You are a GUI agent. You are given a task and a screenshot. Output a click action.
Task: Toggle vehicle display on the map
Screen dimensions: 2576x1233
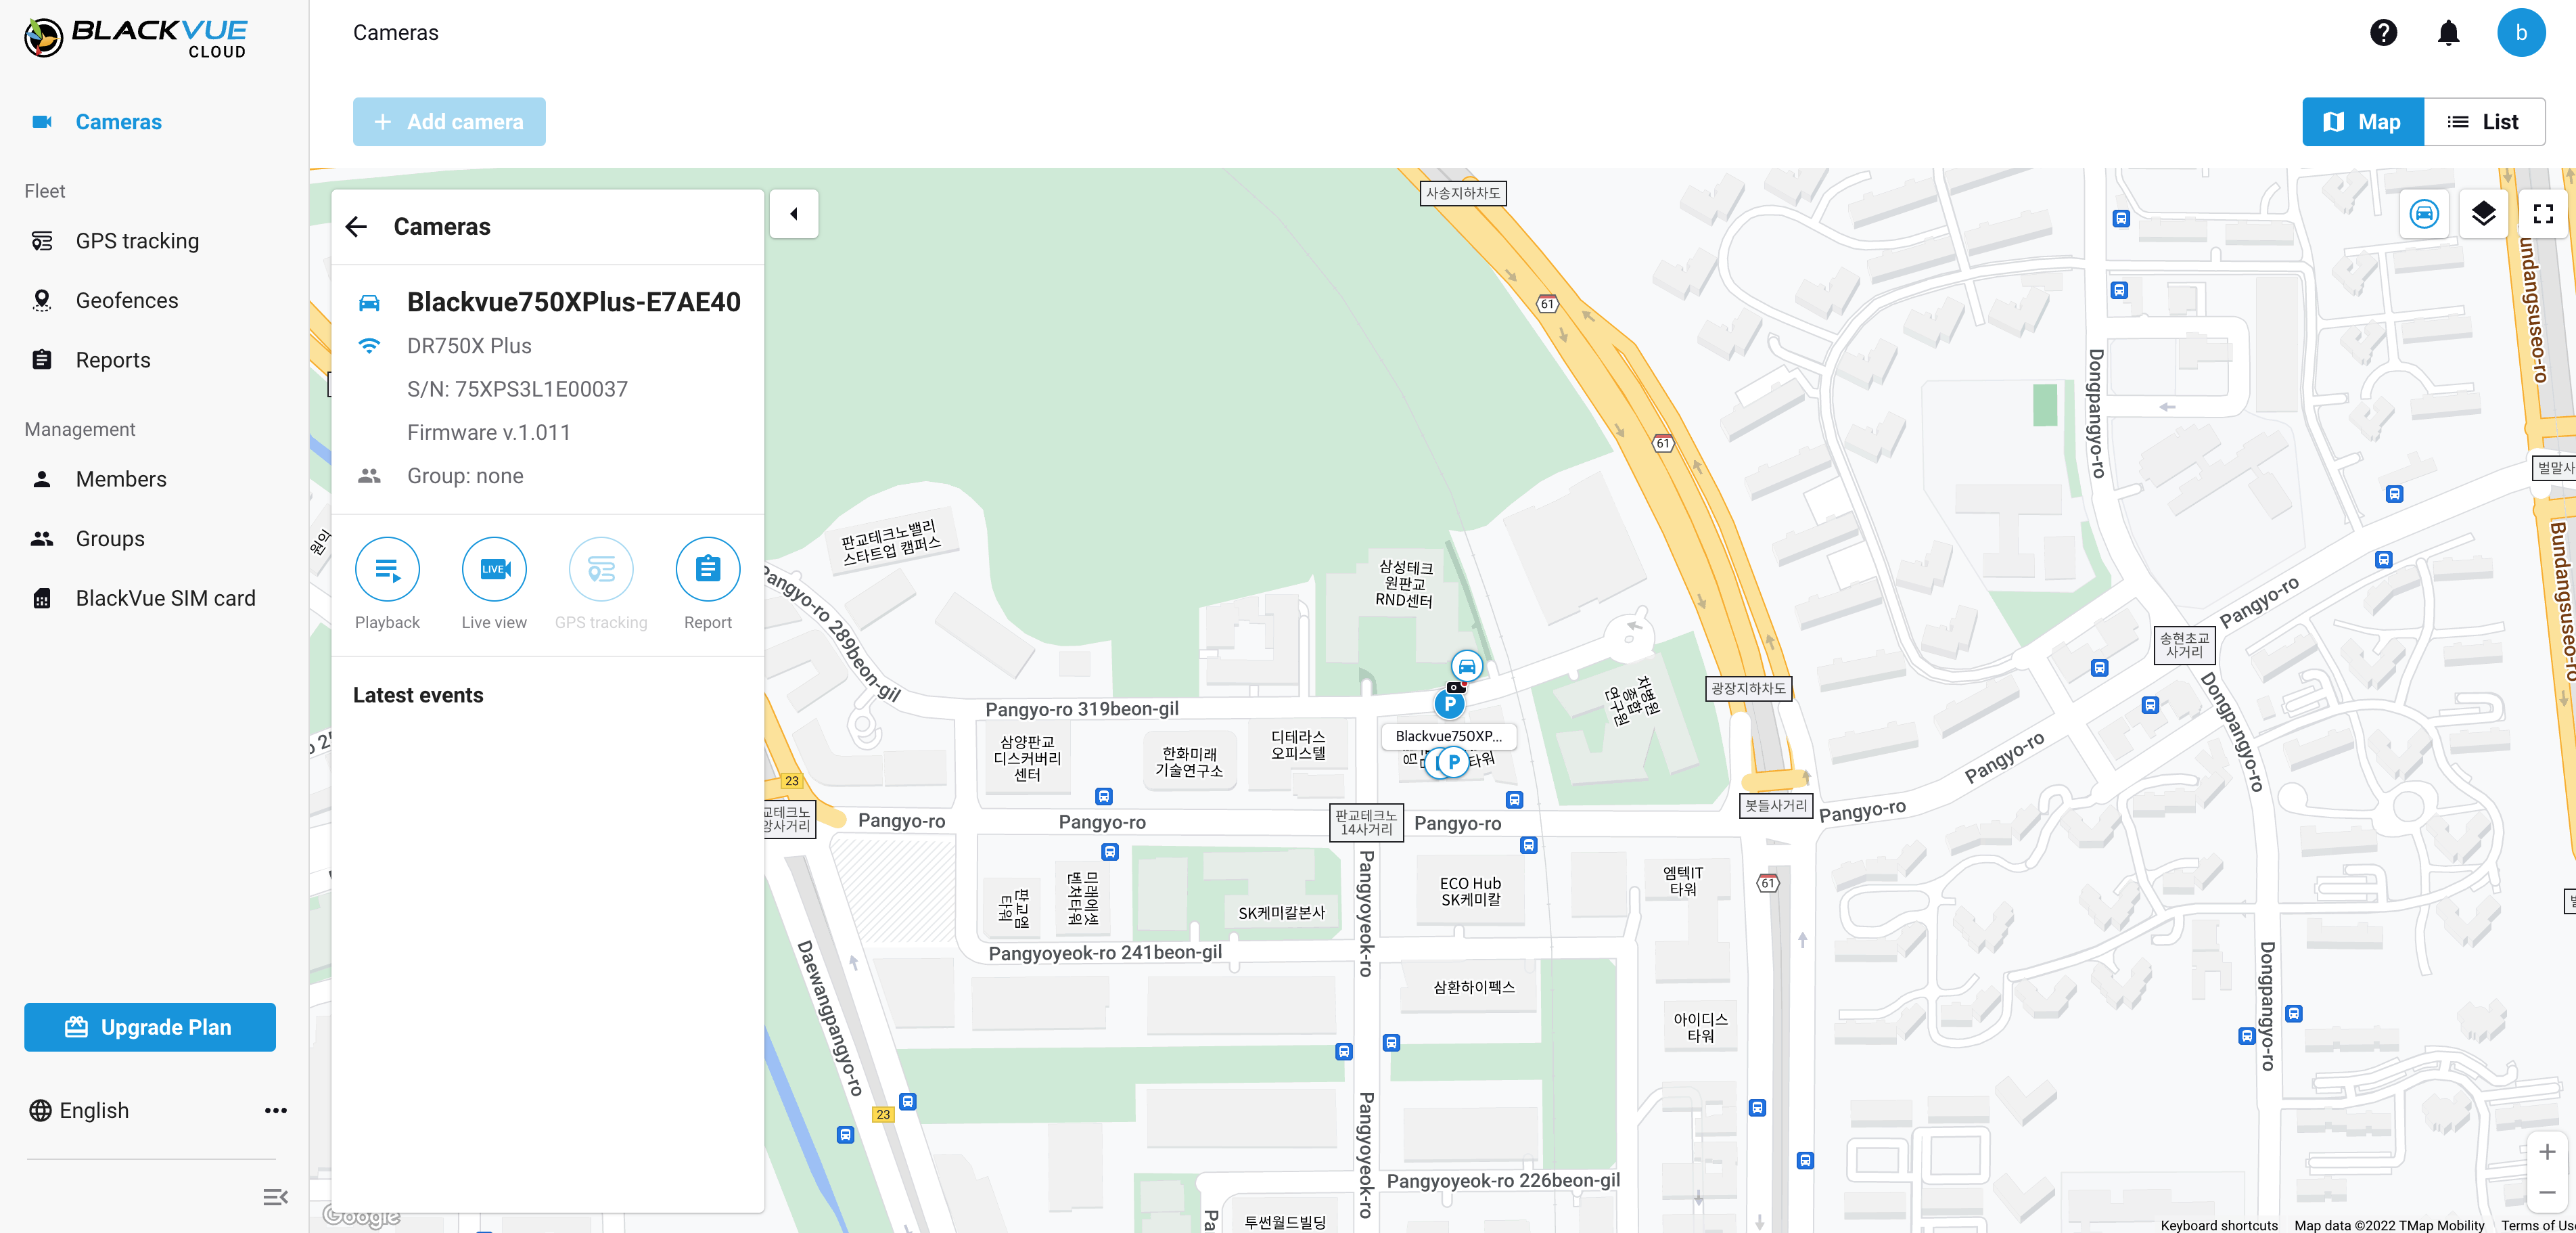tap(2424, 214)
